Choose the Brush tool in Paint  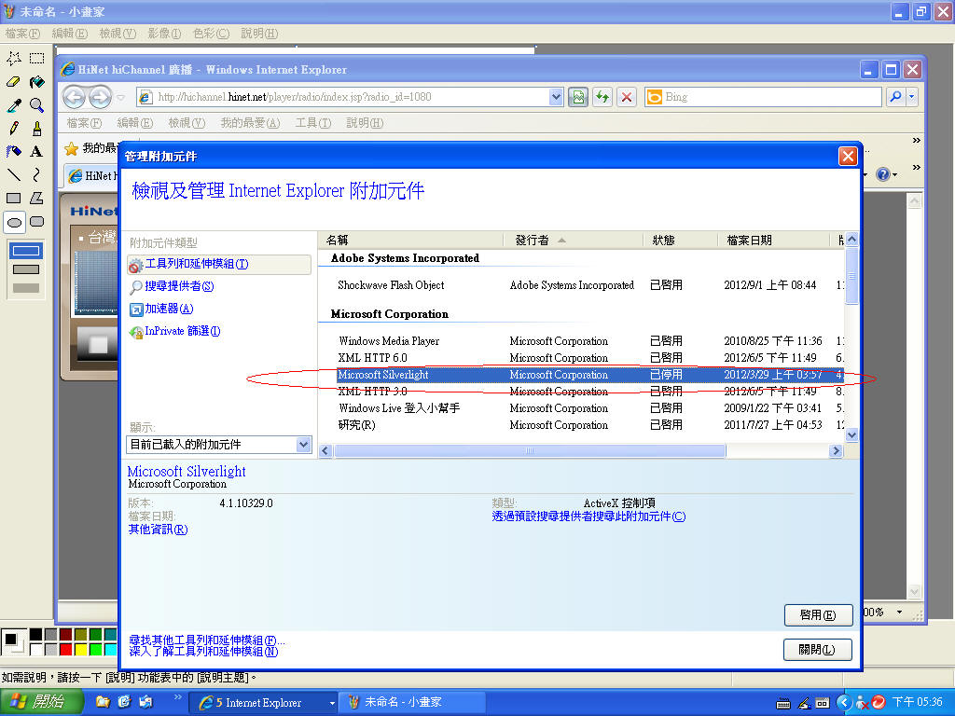(x=37, y=129)
